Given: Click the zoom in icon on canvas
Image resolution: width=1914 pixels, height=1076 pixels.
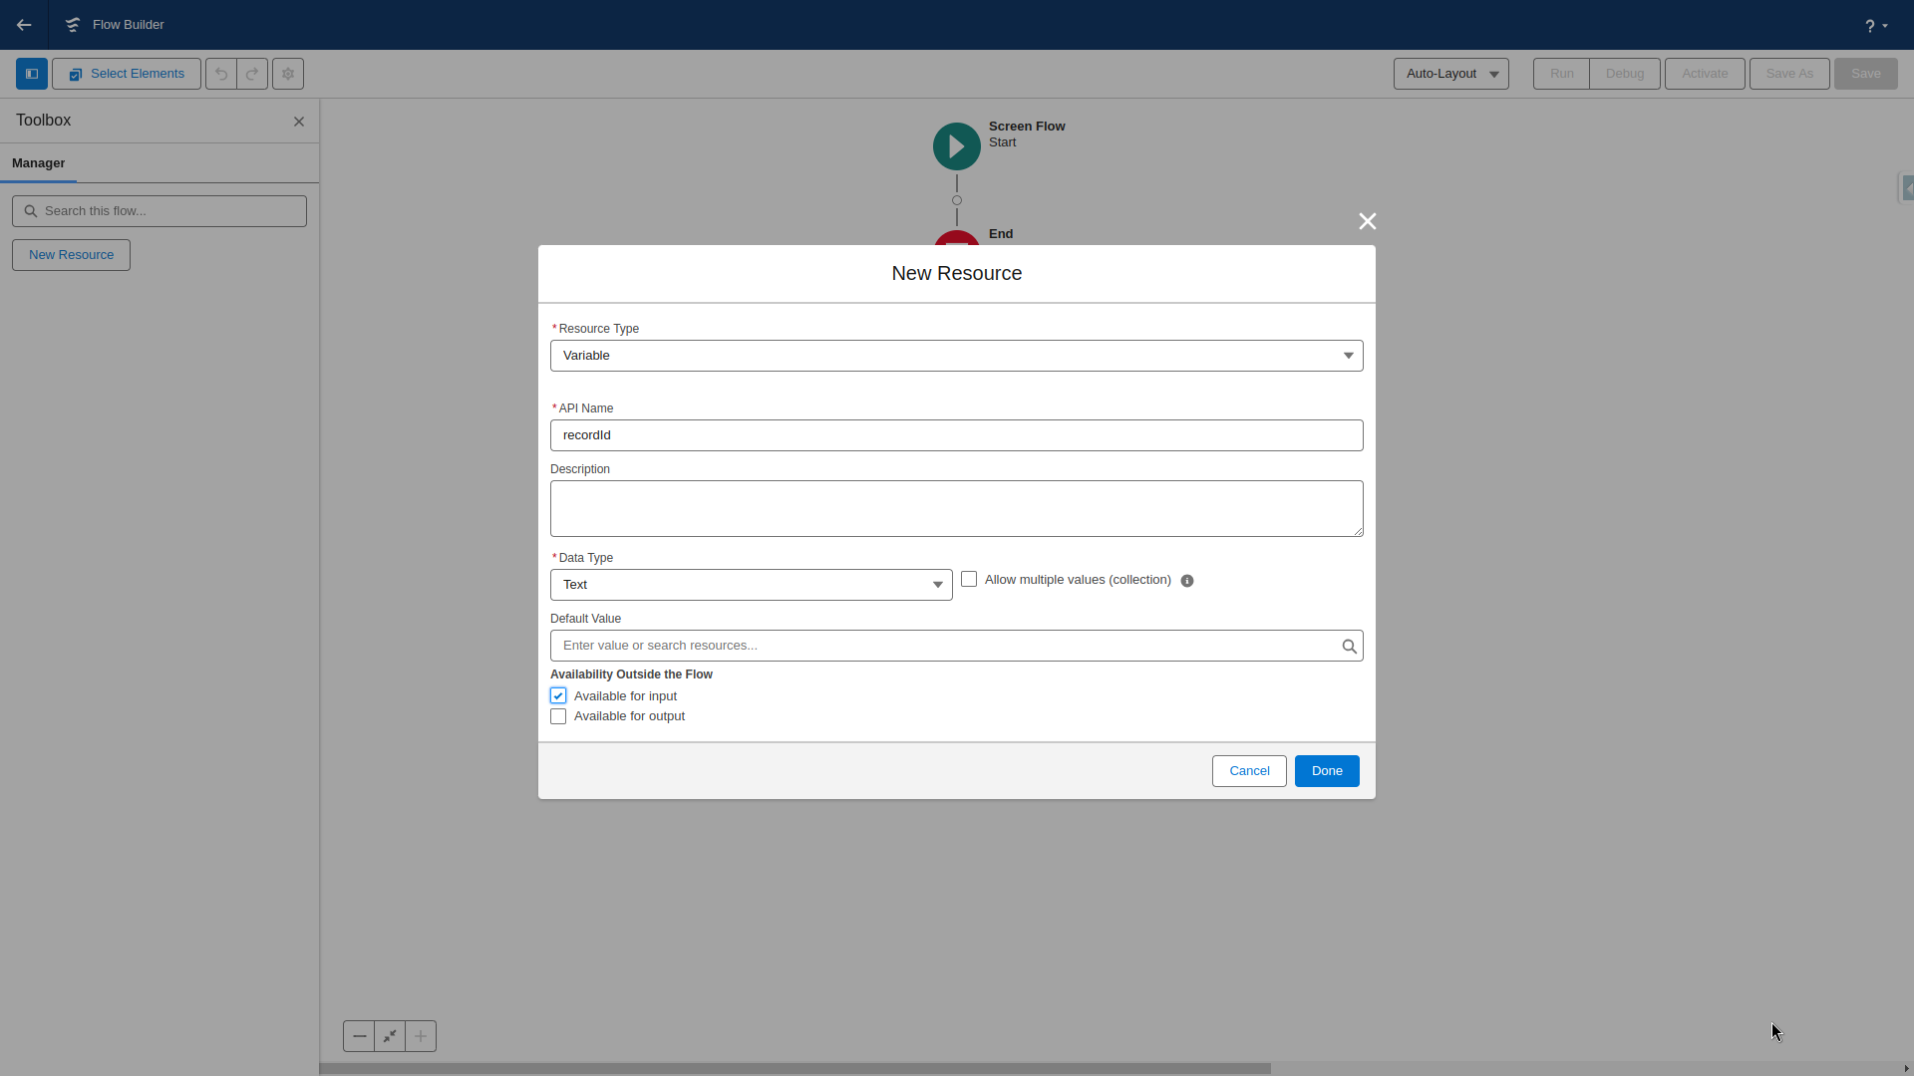Looking at the screenshot, I should pos(420,1036).
